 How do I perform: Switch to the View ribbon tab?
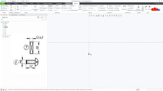point(38,4)
